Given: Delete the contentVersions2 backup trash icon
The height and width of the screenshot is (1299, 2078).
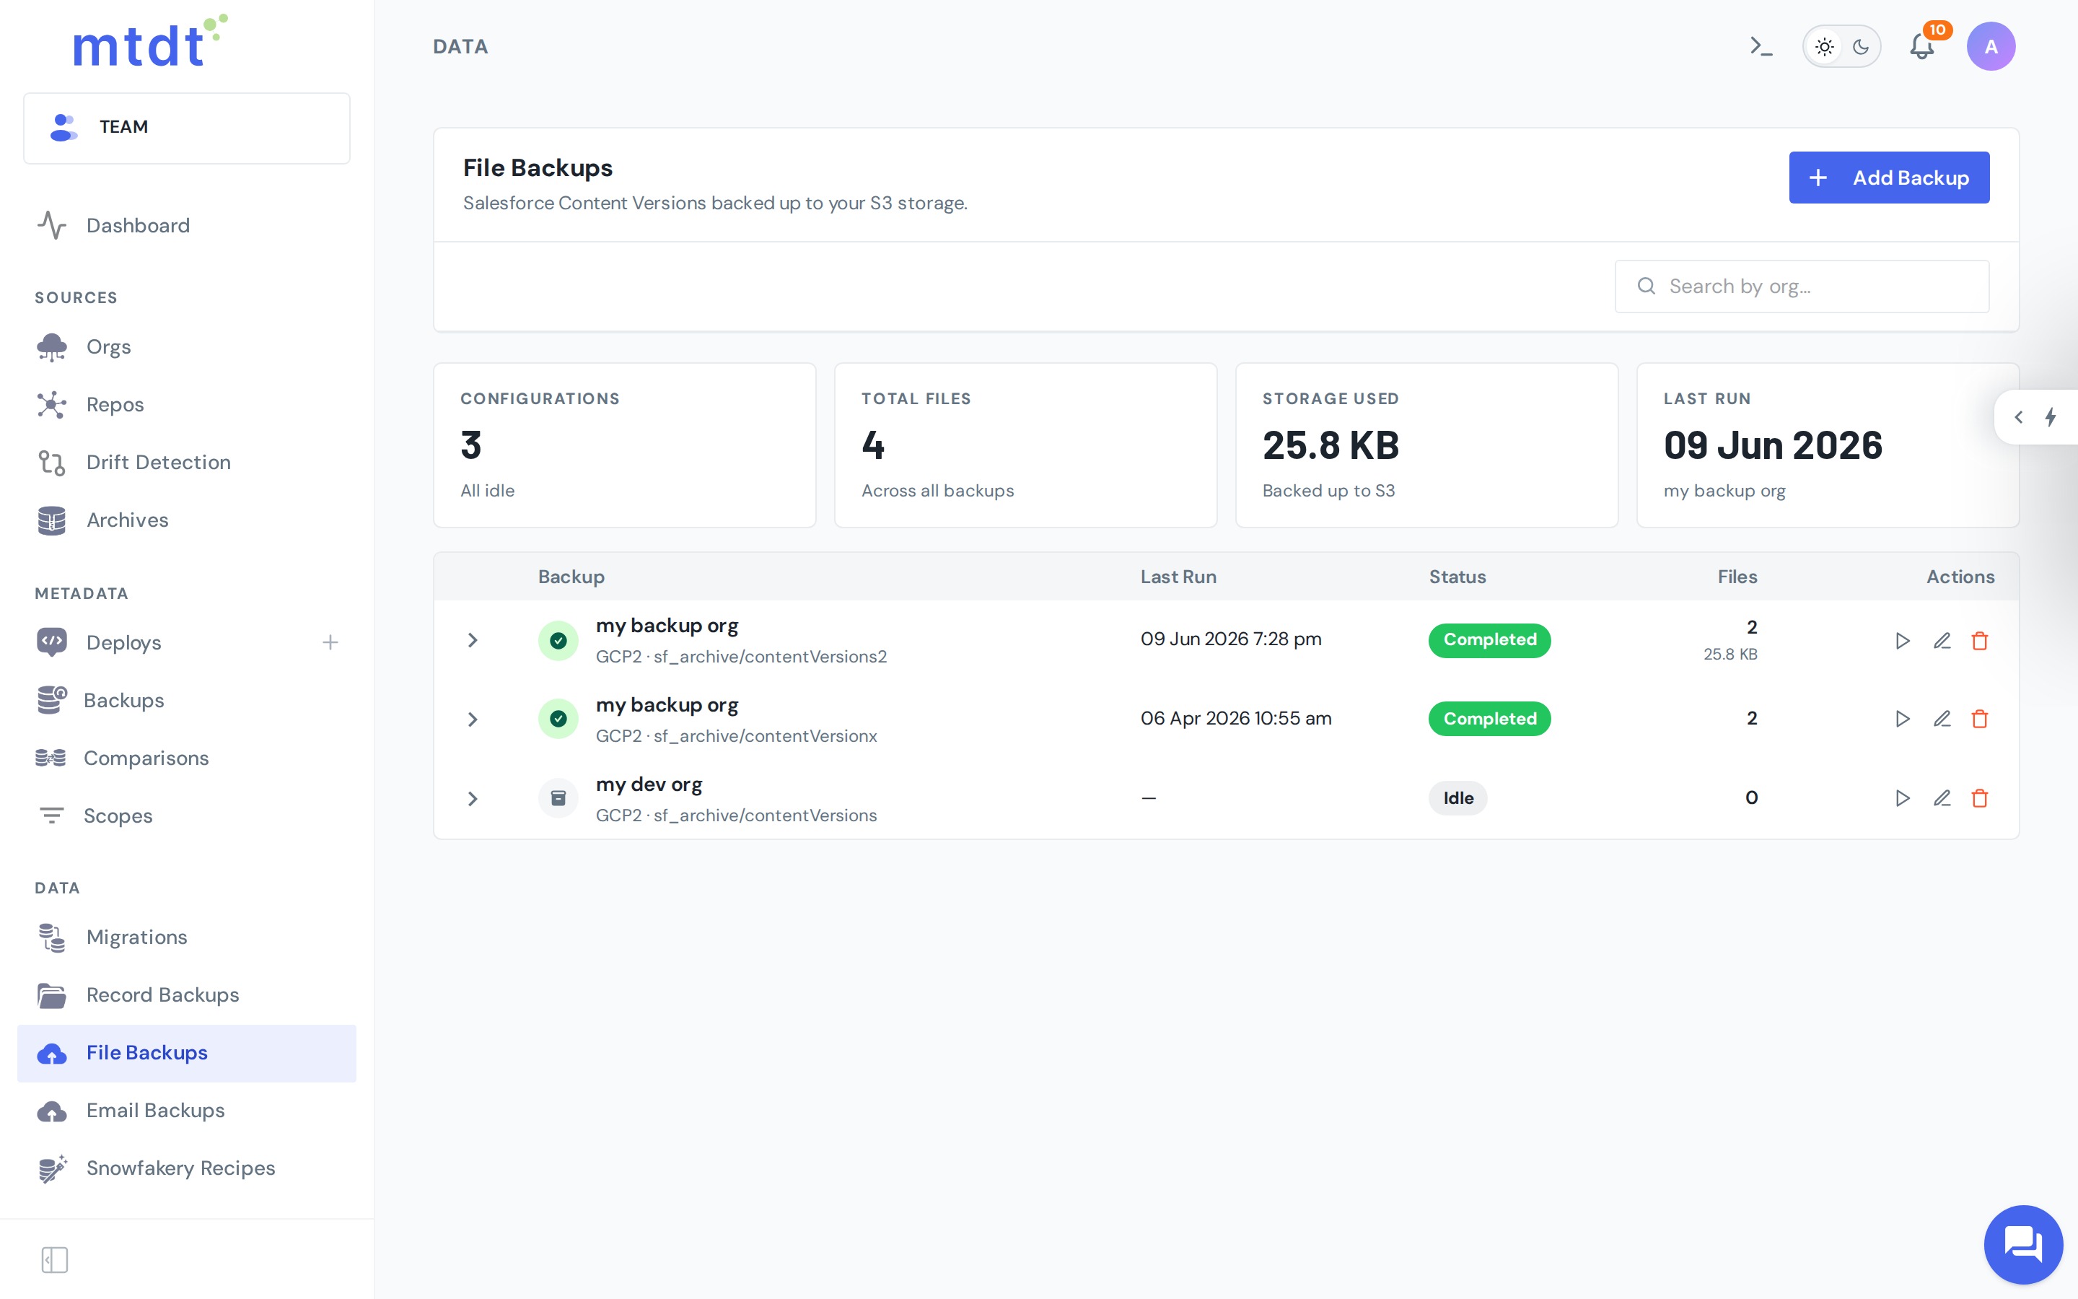Looking at the screenshot, I should [x=1980, y=641].
